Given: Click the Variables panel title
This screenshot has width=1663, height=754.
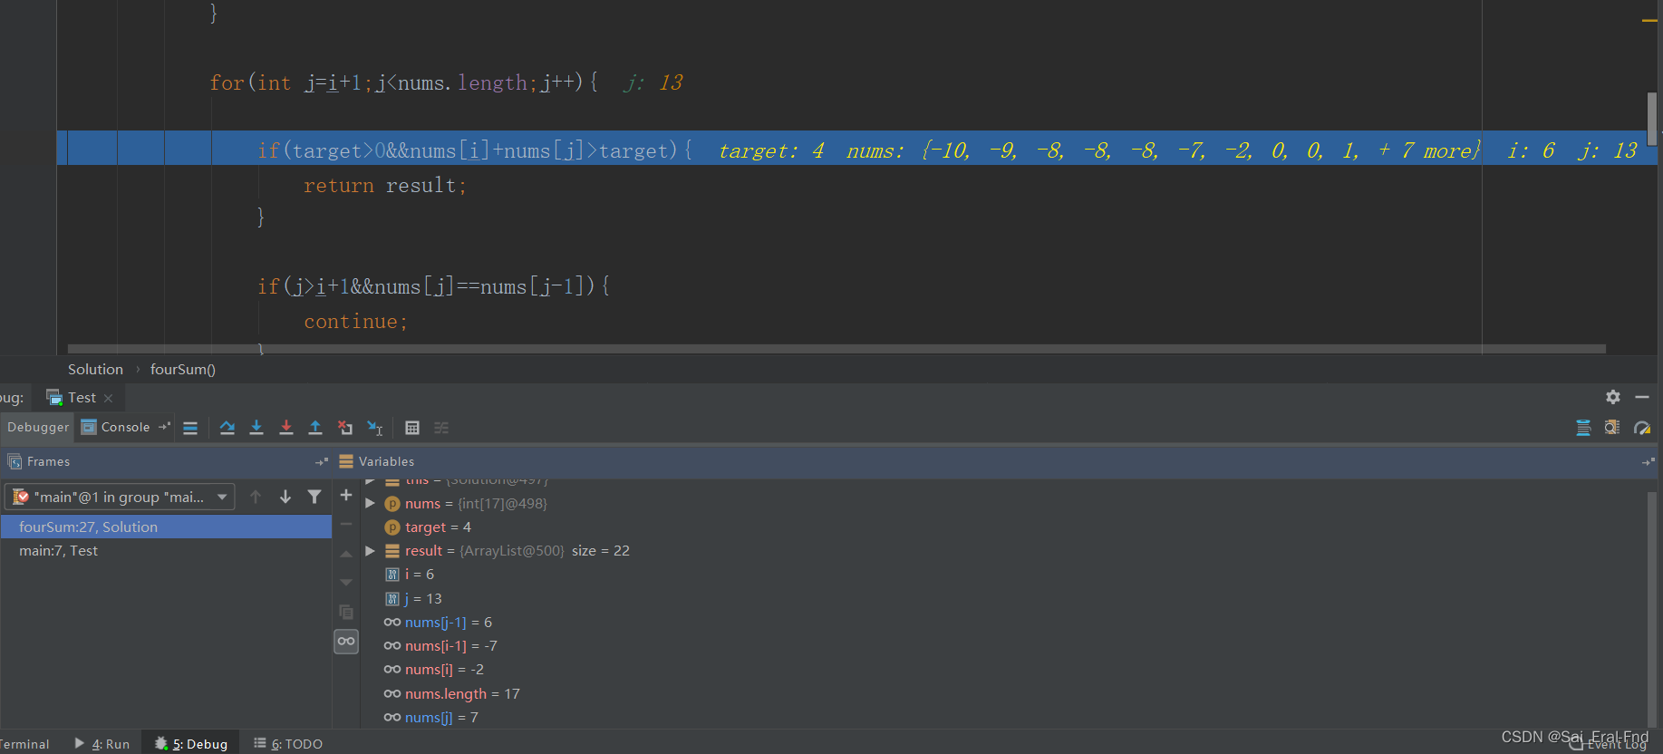Looking at the screenshot, I should click(386, 462).
